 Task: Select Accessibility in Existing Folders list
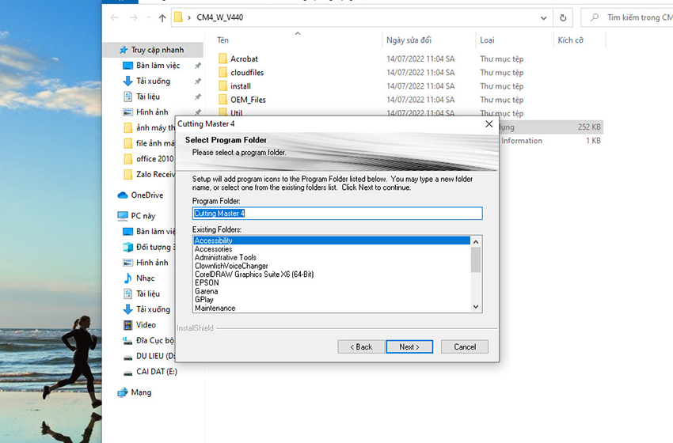[x=332, y=240]
